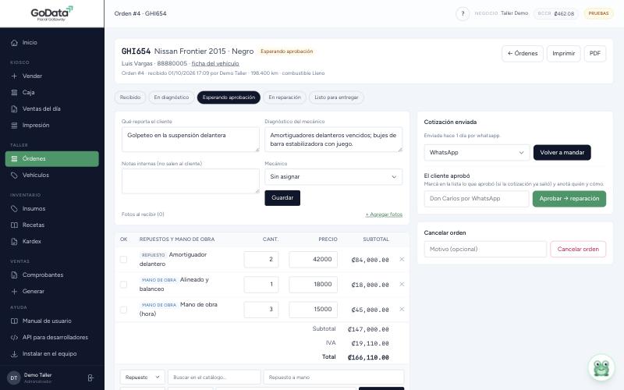624x390 pixels.
Task: Set status to En reparación
Action: (x=285, y=97)
